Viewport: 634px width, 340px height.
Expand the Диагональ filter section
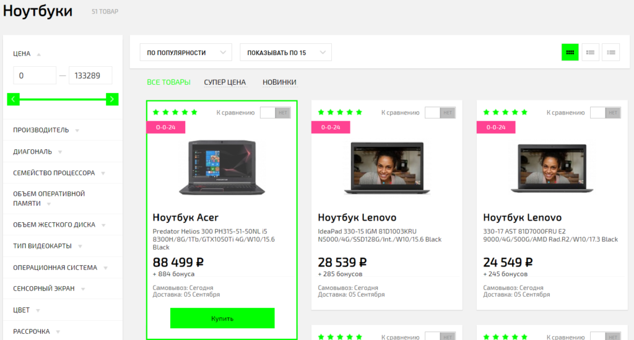37,151
